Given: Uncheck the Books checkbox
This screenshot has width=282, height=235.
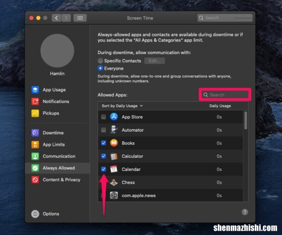Looking at the screenshot, I should point(104,143).
